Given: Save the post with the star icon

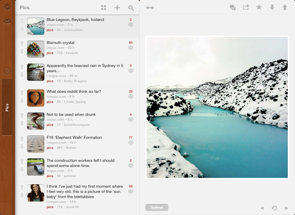Looking at the screenshot, I should click(x=259, y=7).
